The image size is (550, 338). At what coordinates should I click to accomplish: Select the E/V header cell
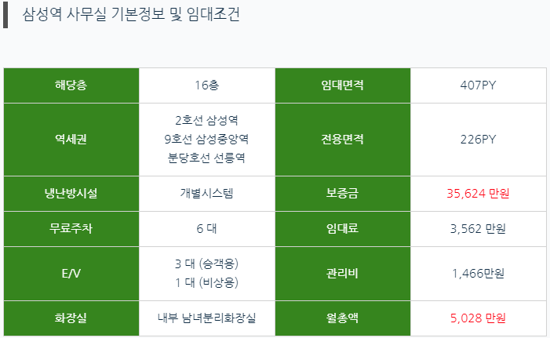pos(71,274)
